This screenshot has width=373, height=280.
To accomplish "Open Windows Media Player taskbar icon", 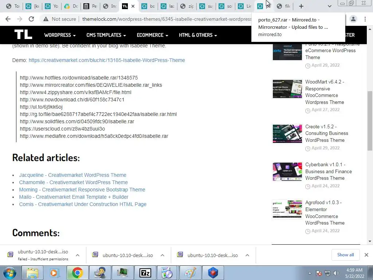I will click(x=55, y=273).
